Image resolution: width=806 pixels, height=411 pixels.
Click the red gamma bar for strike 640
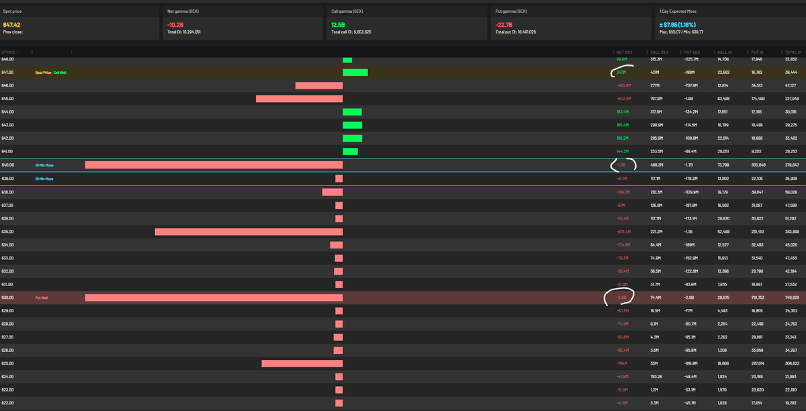click(x=214, y=165)
